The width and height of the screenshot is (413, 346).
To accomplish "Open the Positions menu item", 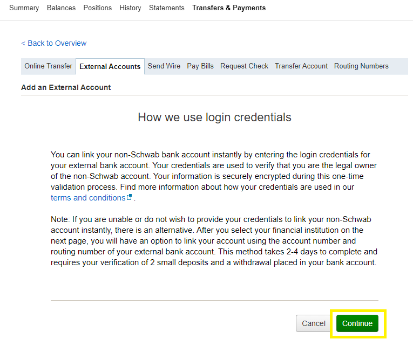I will [98, 8].
